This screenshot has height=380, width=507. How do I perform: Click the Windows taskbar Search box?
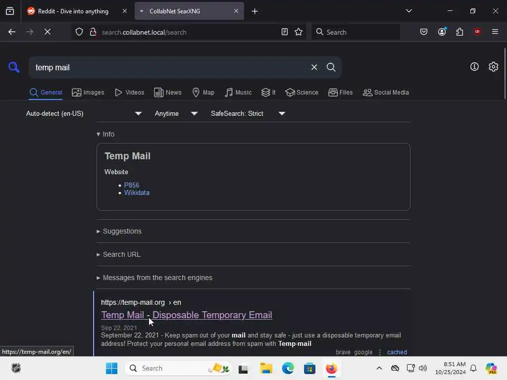178,368
